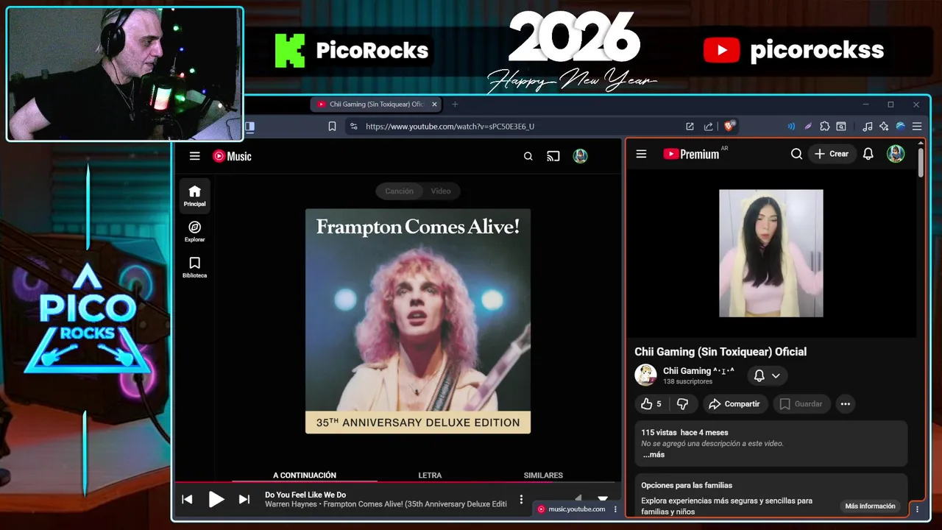Click the YouTube page scrollbar

tap(921, 162)
